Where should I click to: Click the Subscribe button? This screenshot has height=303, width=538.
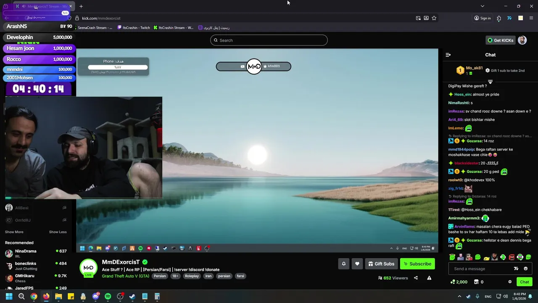(x=417, y=264)
